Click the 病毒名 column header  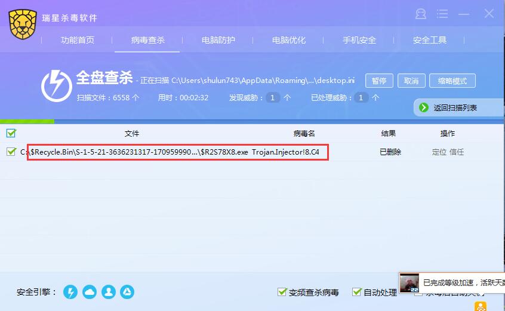pyautogui.click(x=304, y=133)
